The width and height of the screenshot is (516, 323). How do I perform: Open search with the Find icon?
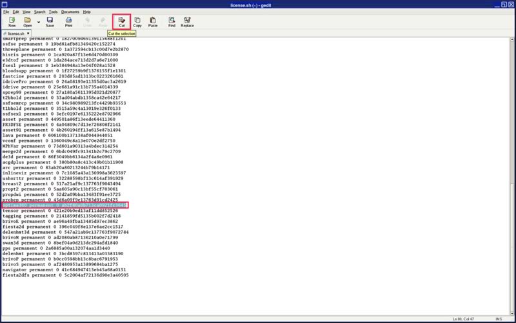pyautogui.click(x=172, y=22)
